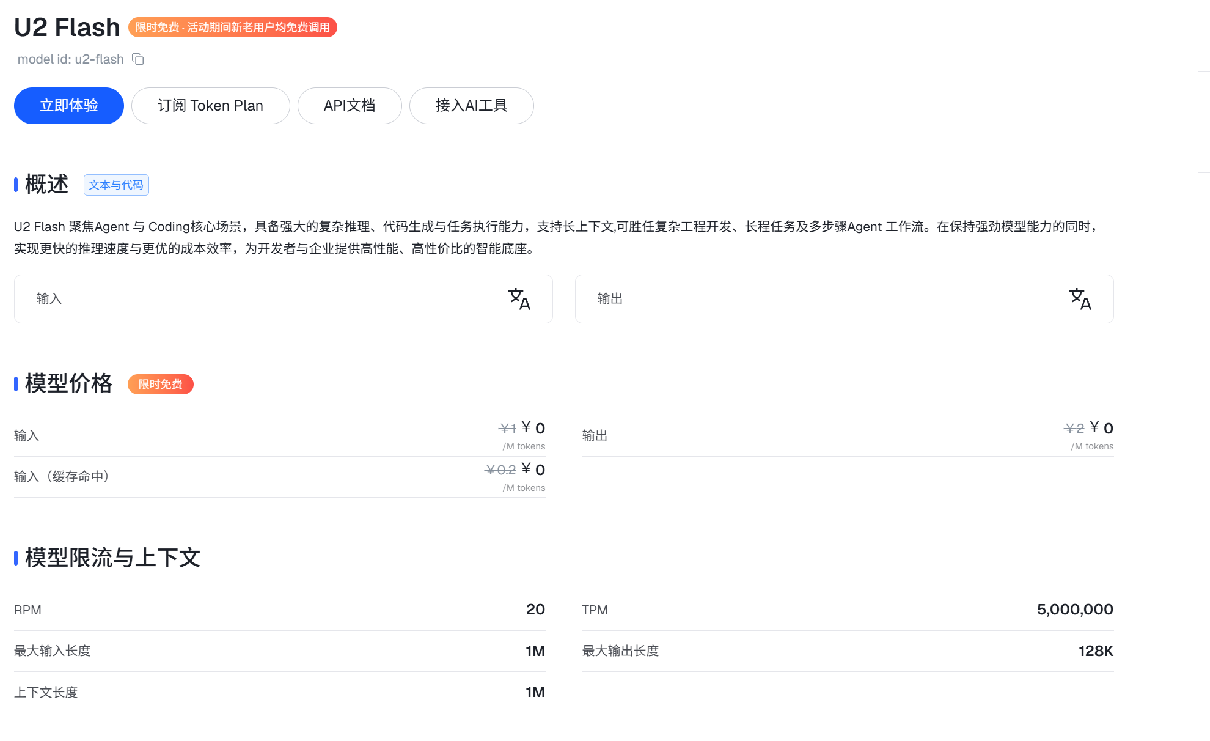This screenshot has width=1210, height=741.
Task: Click the text icon in 输入 card
Action: tap(519, 299)
